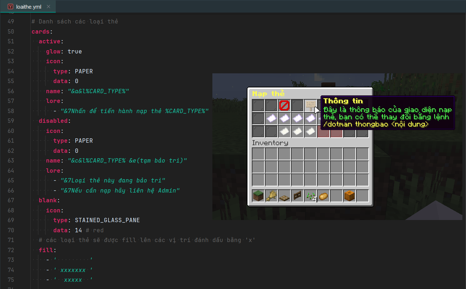
Task: Click line number 50 in the gutter
Action: [x=11, y=31]
